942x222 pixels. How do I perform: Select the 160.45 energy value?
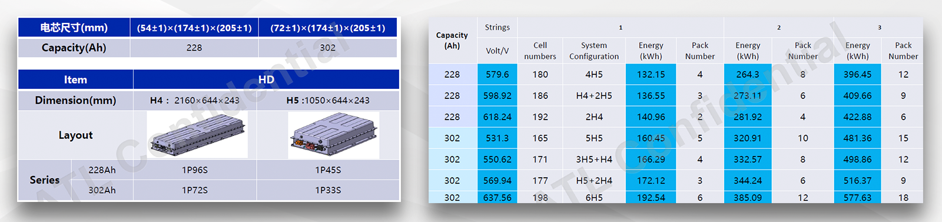pos(651,138)
